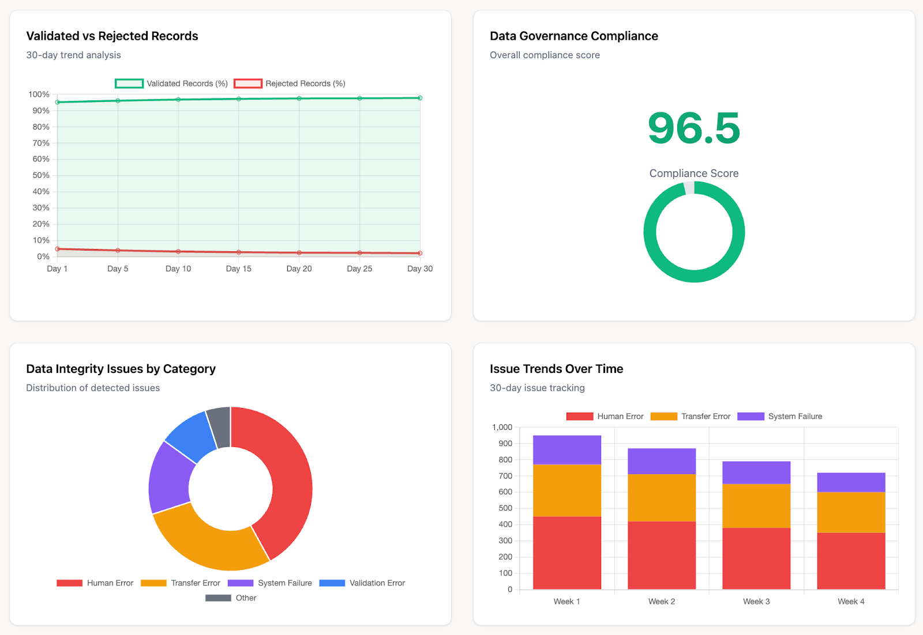The image size is (923, 635).
Task: Open the Data Integrity Issues by Category panel
Action: tap(121, 368)
